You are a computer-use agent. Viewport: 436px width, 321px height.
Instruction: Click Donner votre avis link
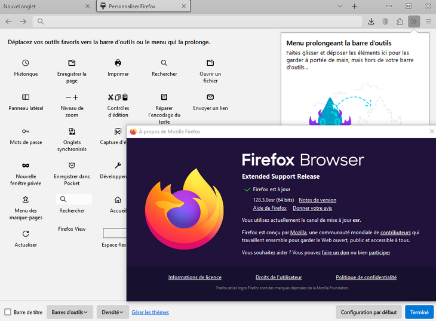[312, 208]
